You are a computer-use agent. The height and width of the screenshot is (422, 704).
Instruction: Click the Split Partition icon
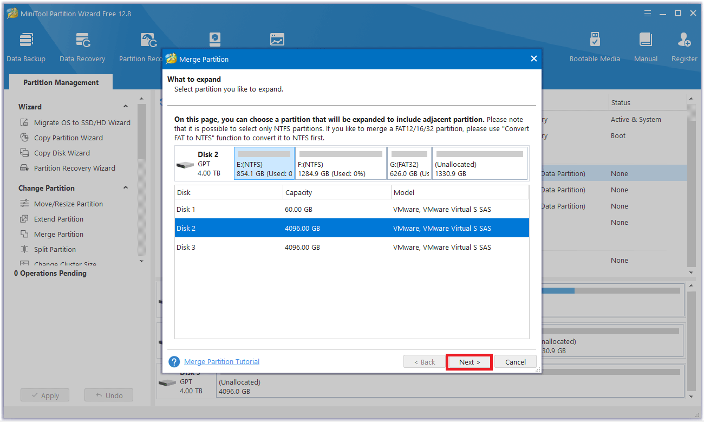tap(24, 249)
